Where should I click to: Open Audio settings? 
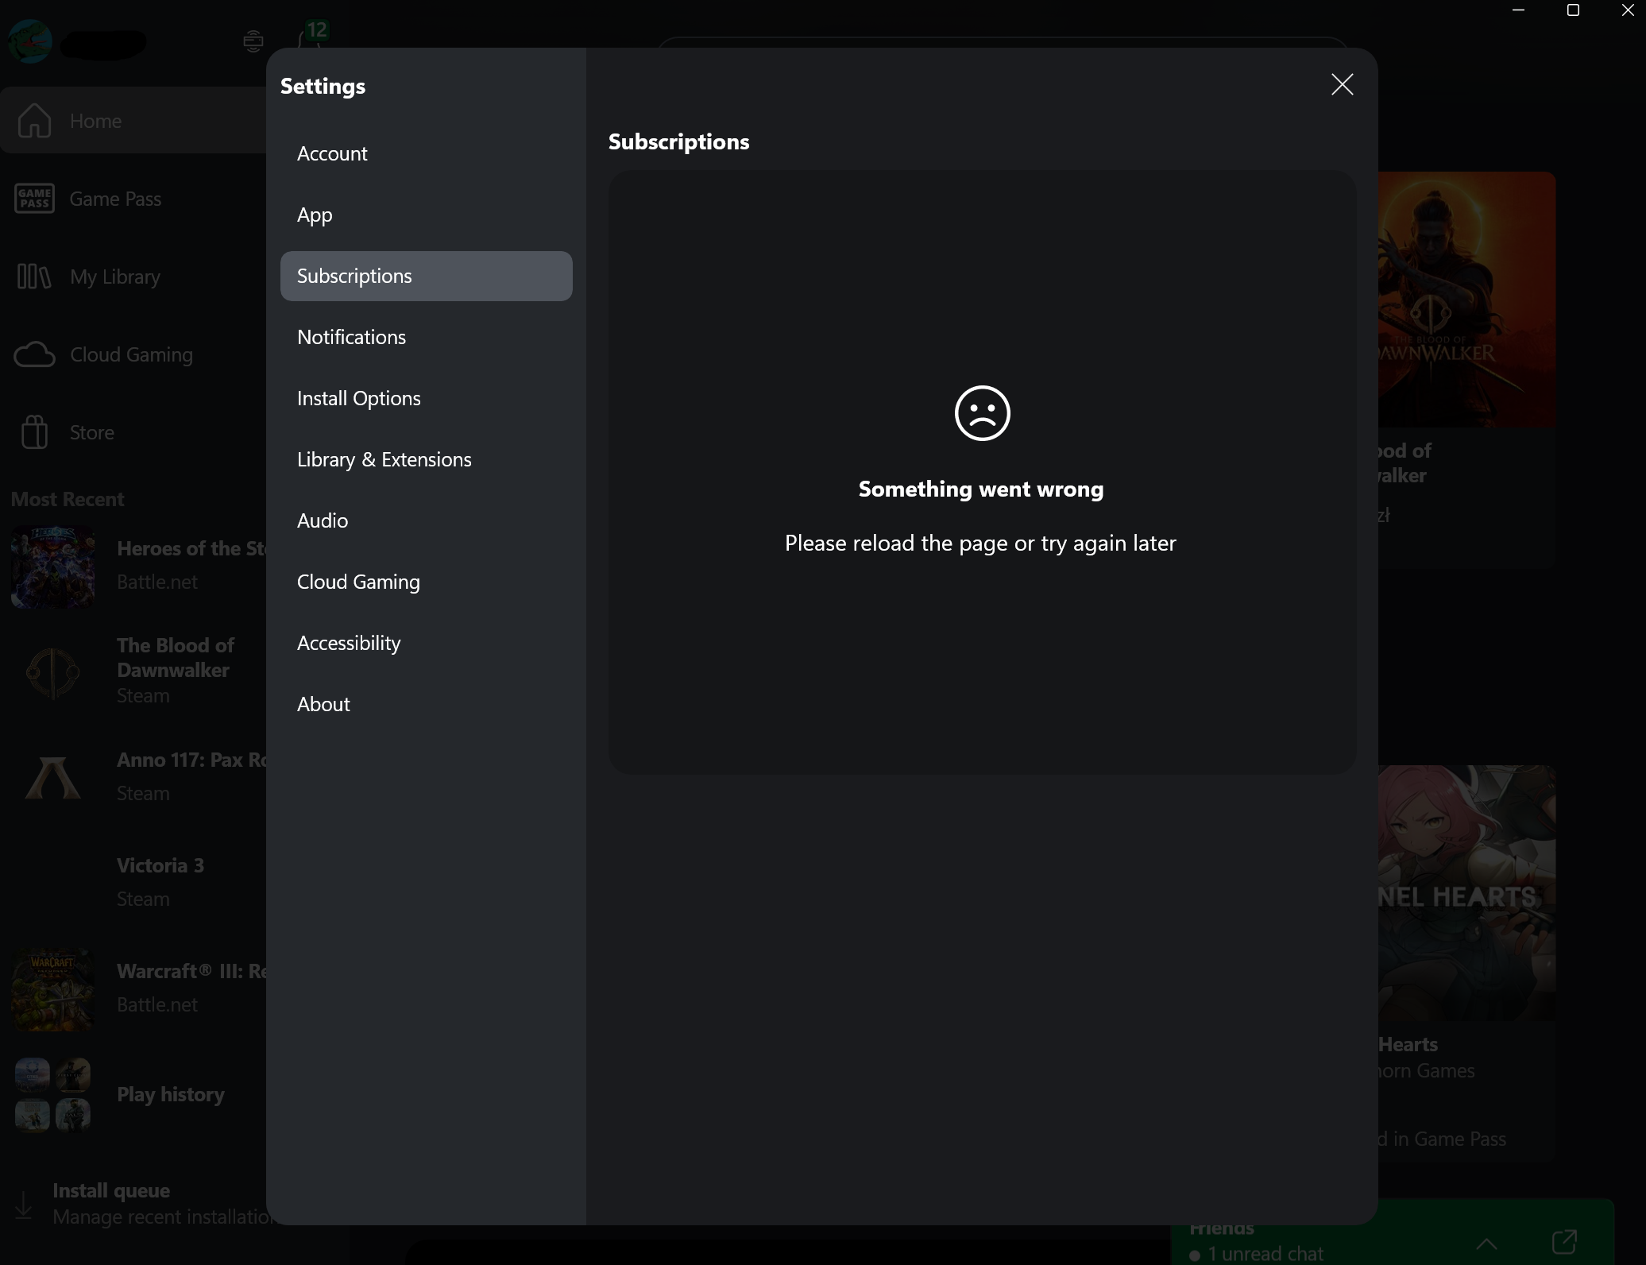426,520
